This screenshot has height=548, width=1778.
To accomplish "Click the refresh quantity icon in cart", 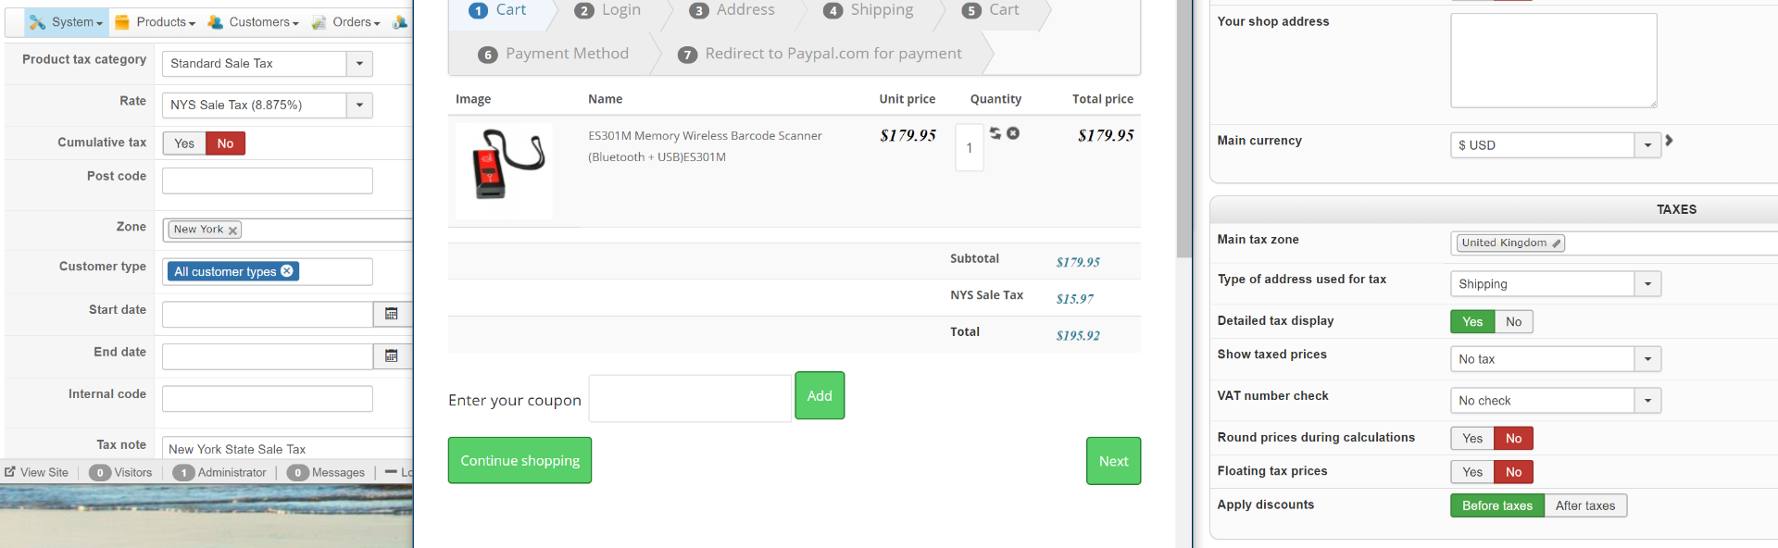I will (x=995, y=133).
